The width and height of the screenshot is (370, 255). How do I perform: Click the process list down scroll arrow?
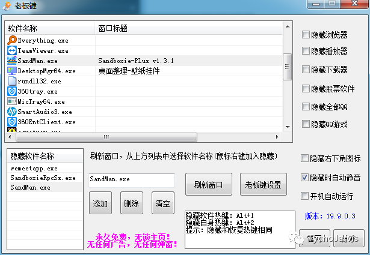pos(288,127)
